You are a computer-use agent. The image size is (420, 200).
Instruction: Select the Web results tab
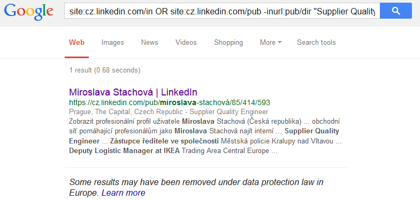click(77, 43)
